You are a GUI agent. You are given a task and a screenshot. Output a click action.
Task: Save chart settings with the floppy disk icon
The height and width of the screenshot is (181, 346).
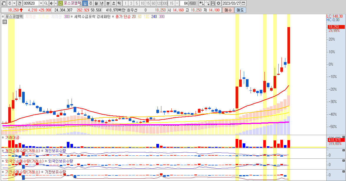coord(213,3)
